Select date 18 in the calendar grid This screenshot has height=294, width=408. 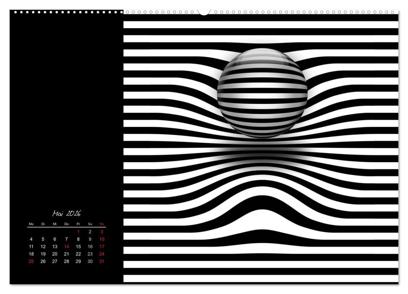coord(31,254)
